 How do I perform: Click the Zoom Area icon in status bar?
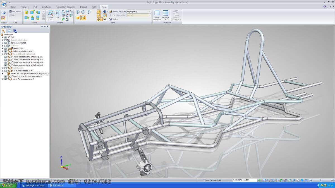[x=264, y=180]
